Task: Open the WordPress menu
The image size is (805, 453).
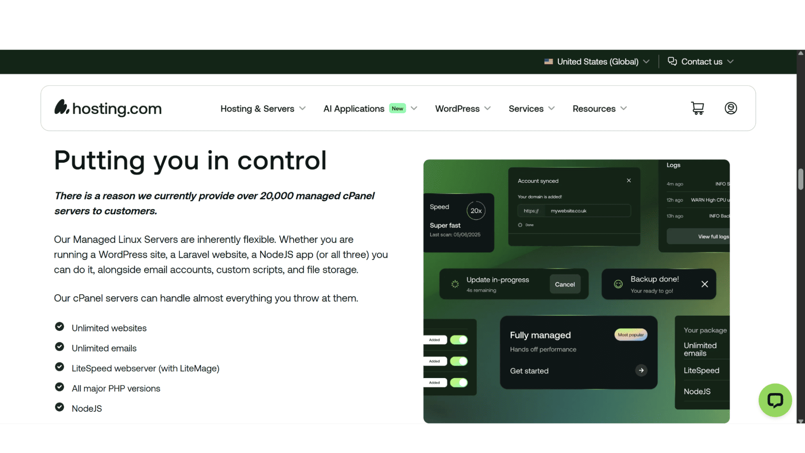Action: 463,109
